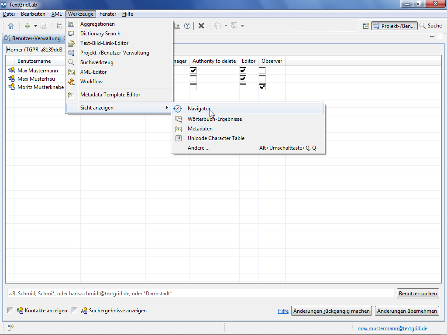Choose Text-Bild-Link-Editor from Werkzeuge menu
This screenshot has height=335, width=447.
[x=104, y=43]
